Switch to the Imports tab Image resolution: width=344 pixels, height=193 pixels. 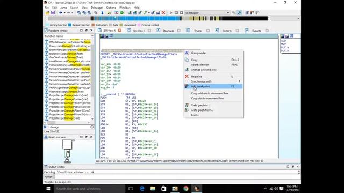pyautogui.click(x=227, y=31)
